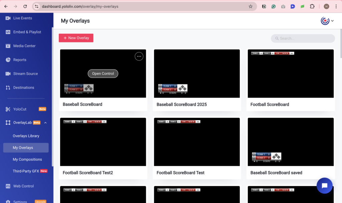Open the Chrome three-dot menu
The width and height of the screenshot is (342, 203).
pyautogui.click(x=336, y=7)
